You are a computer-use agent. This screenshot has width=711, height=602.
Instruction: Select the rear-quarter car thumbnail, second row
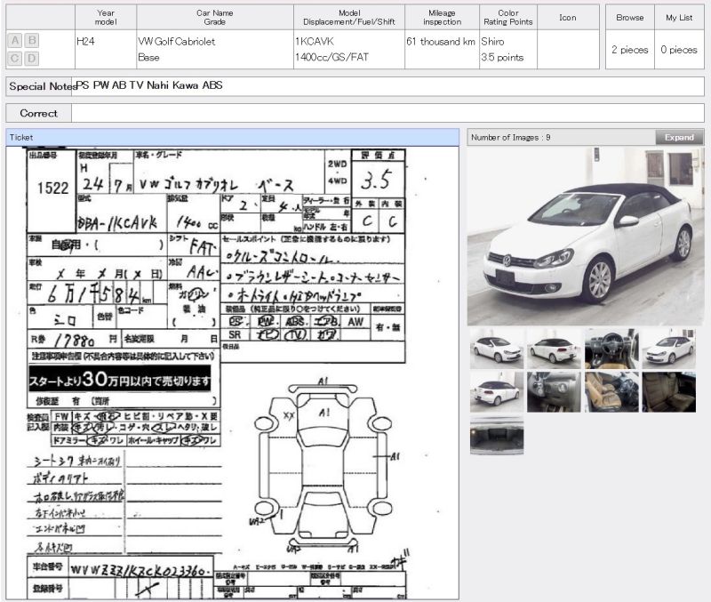497,392
